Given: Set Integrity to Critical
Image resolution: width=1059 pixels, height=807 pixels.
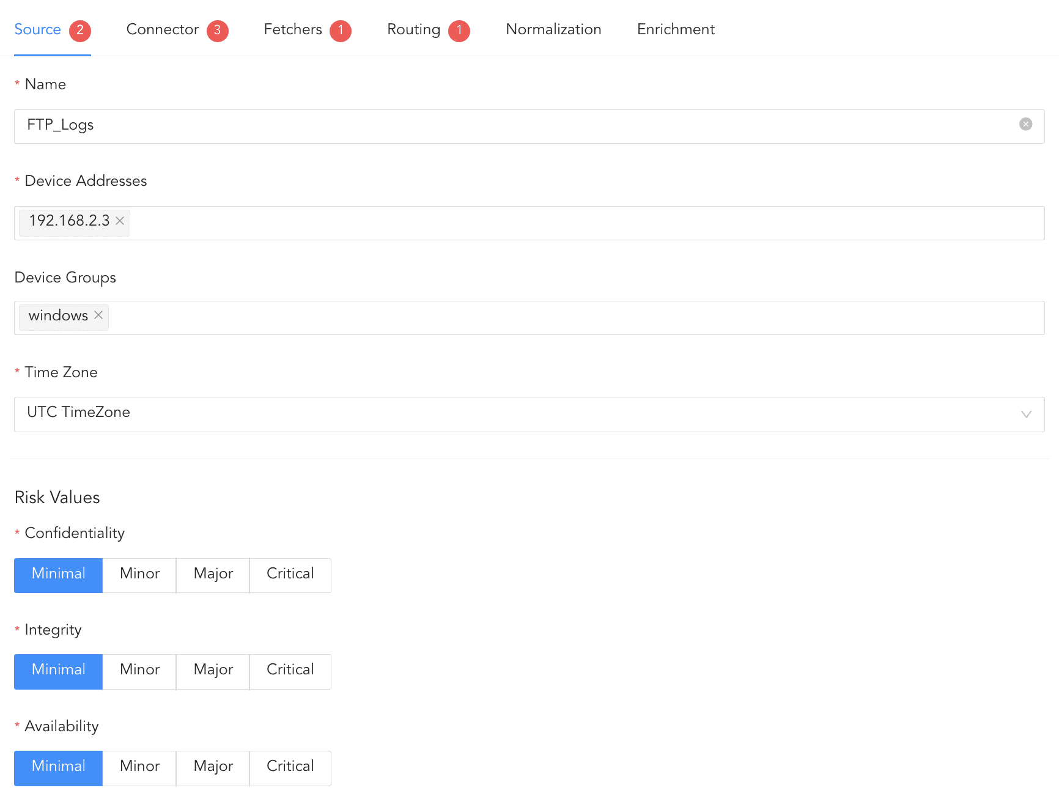Looking at the screenshot, I should pyautogui.click(x=290, y=671).
